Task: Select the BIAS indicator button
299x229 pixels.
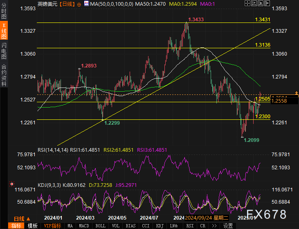Action: point(131,226)
